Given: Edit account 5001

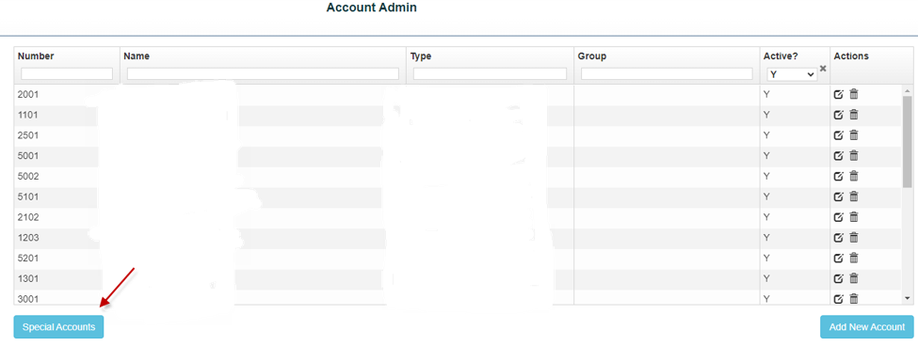Looking at the screenshot, I should click(x=838, y=155).
